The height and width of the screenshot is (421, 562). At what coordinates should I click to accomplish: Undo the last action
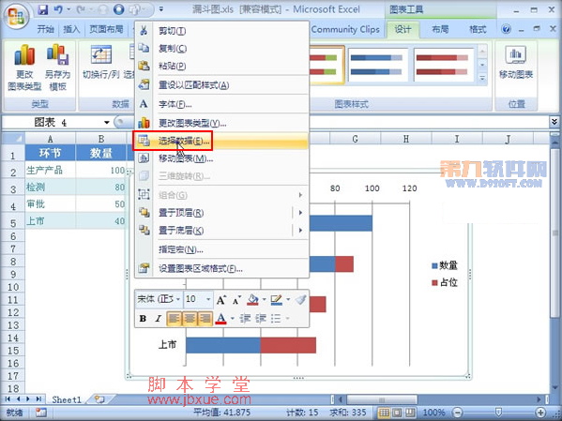click(x=58, y=9)
